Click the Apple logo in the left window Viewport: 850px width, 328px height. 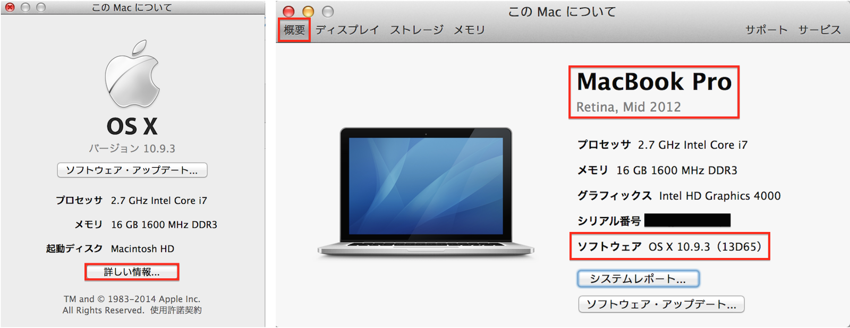[x=132, y=74]
